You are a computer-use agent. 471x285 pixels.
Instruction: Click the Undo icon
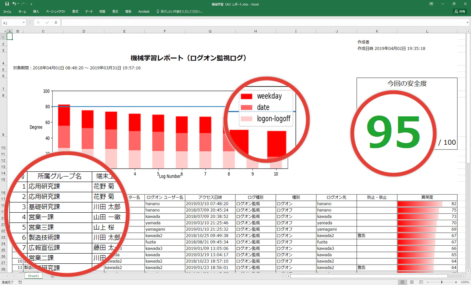(14, 4)
